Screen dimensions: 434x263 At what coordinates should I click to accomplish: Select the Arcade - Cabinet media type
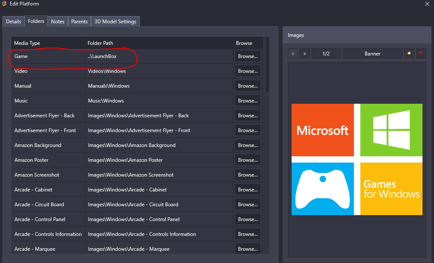coord(33,190)
